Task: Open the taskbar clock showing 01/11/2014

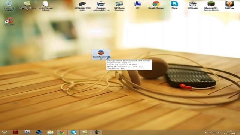Action: click(x=229, y=132)
